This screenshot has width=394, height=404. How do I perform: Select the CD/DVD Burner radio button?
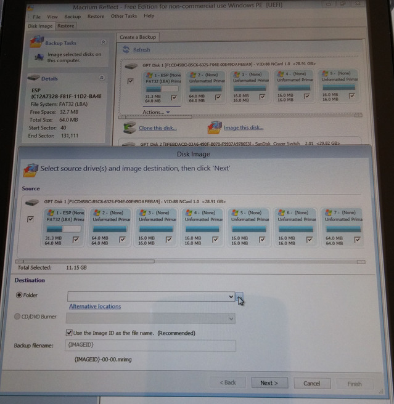17,317
